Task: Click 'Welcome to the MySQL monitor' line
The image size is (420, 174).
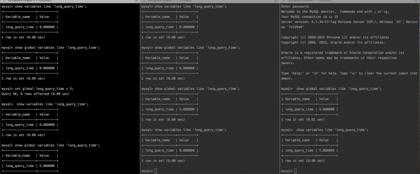Action: coord(335,11)
